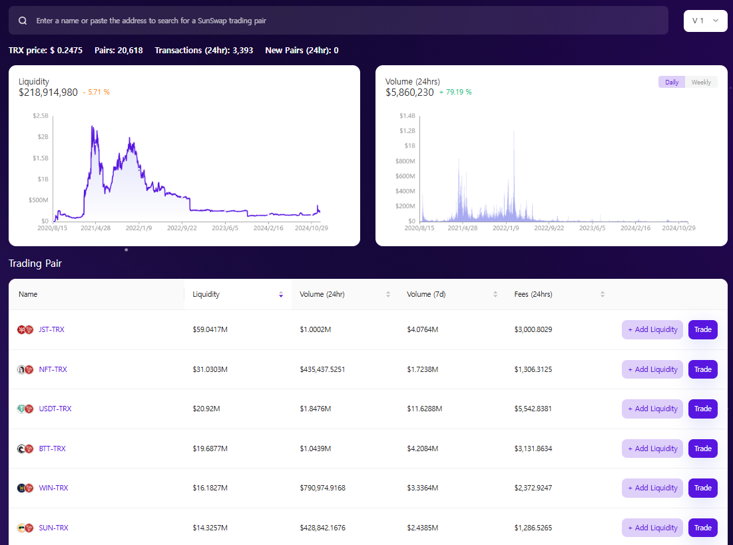733x545 pixels.
Task: Trade the BTT-TRX pair
Action: pyautogui.click(x=702, y=449)
